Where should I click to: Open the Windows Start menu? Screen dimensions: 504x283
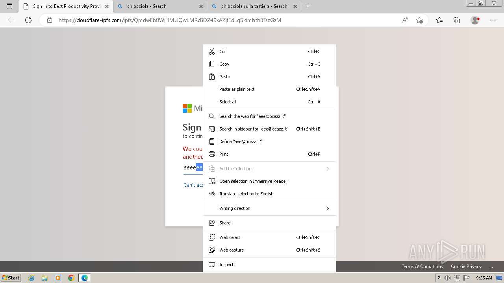pyautogui.click(x=11, y=277)
